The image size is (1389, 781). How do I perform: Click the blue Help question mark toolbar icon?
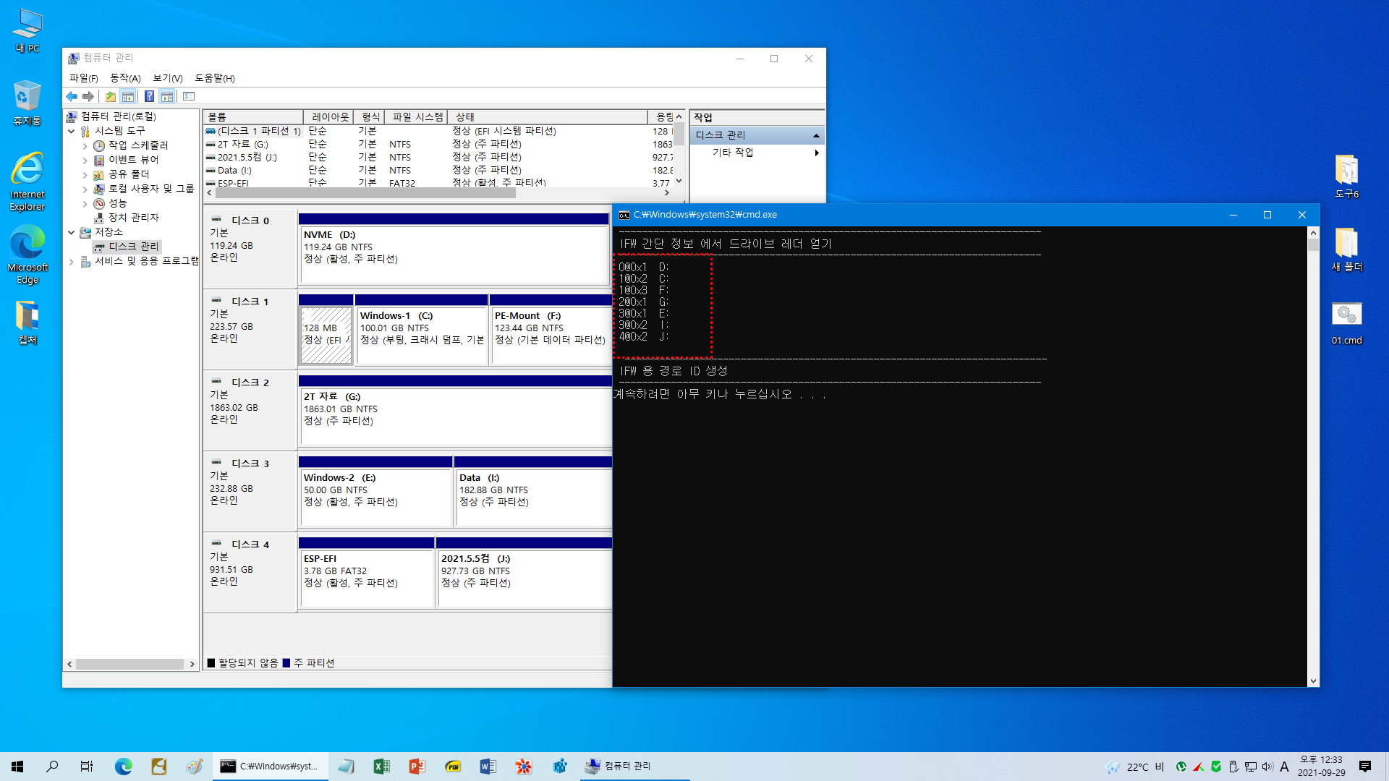pyautogui.click(x=149, y=96)
